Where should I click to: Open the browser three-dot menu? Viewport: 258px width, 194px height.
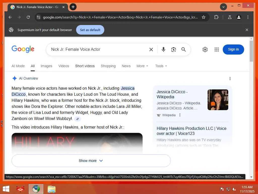[x=248, y=17]
